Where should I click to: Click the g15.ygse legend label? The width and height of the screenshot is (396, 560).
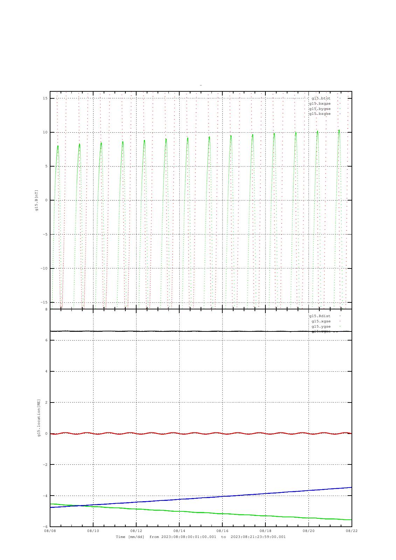tap(321, 327)
